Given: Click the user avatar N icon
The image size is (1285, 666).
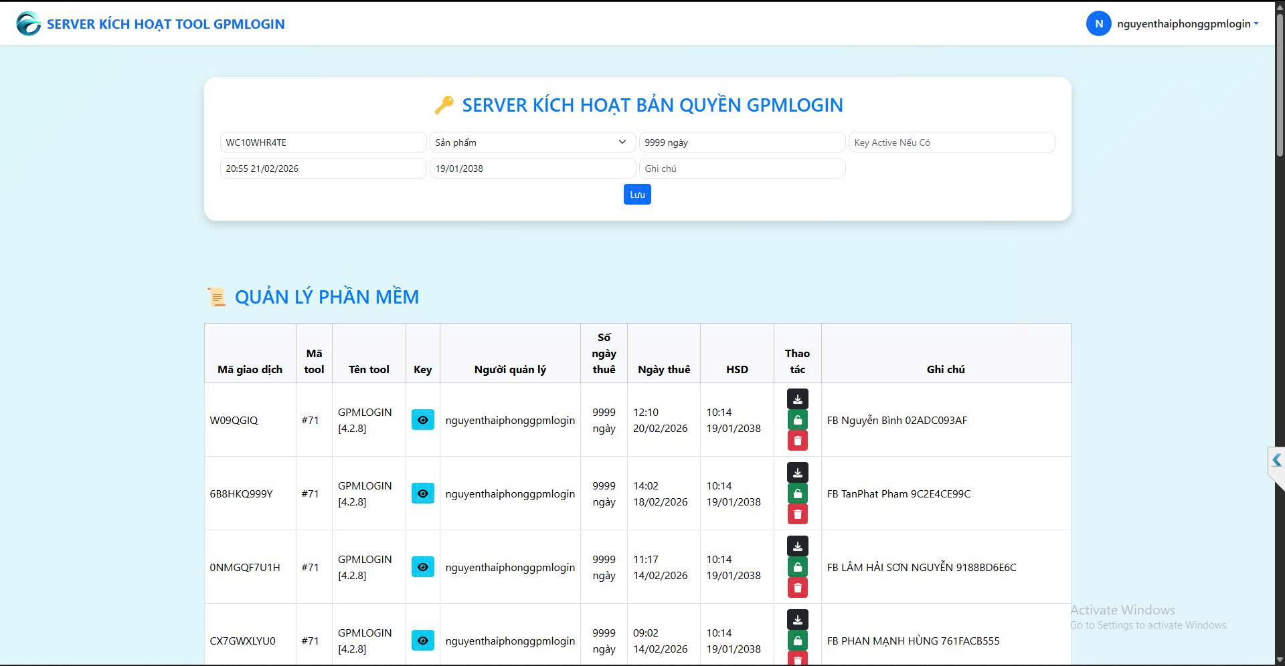Looking at the screenshot, I should [1098, 23].
